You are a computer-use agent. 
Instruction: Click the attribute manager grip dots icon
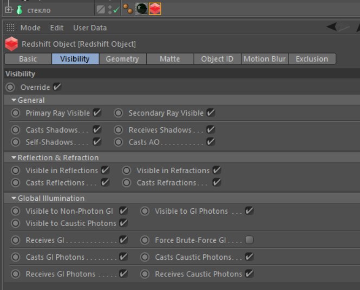[10, 27]
